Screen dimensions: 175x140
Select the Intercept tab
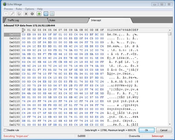[x=96, y=20]
